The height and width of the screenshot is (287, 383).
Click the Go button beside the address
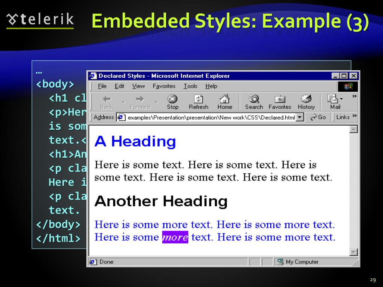coord(318,117)
